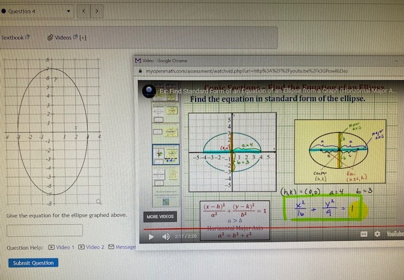The height and width of the screenshot is (280, 404).
Task: Click the paperclip icon beside Videos
Action: coord(50,38)
